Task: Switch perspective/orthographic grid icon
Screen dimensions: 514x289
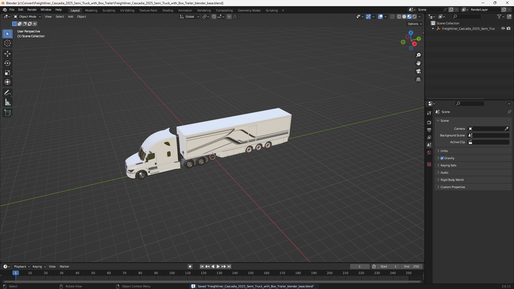Action: pyautogui.click(x=418, y=79)
